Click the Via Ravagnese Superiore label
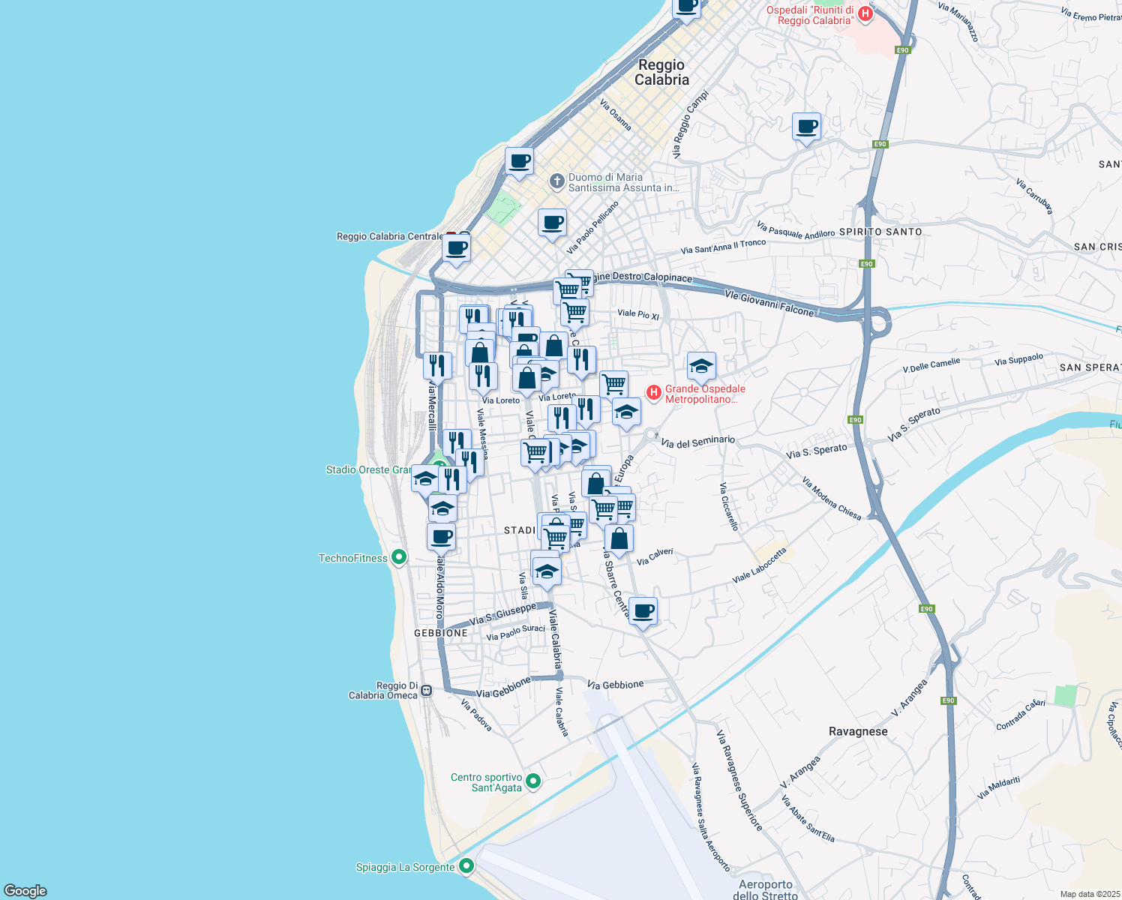 tap(739, 780)
